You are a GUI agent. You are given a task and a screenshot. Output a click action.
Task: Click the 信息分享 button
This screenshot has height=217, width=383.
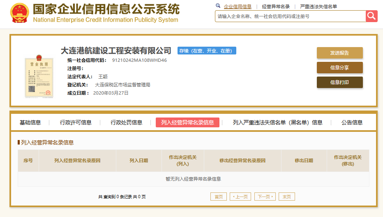click(339, 68)
